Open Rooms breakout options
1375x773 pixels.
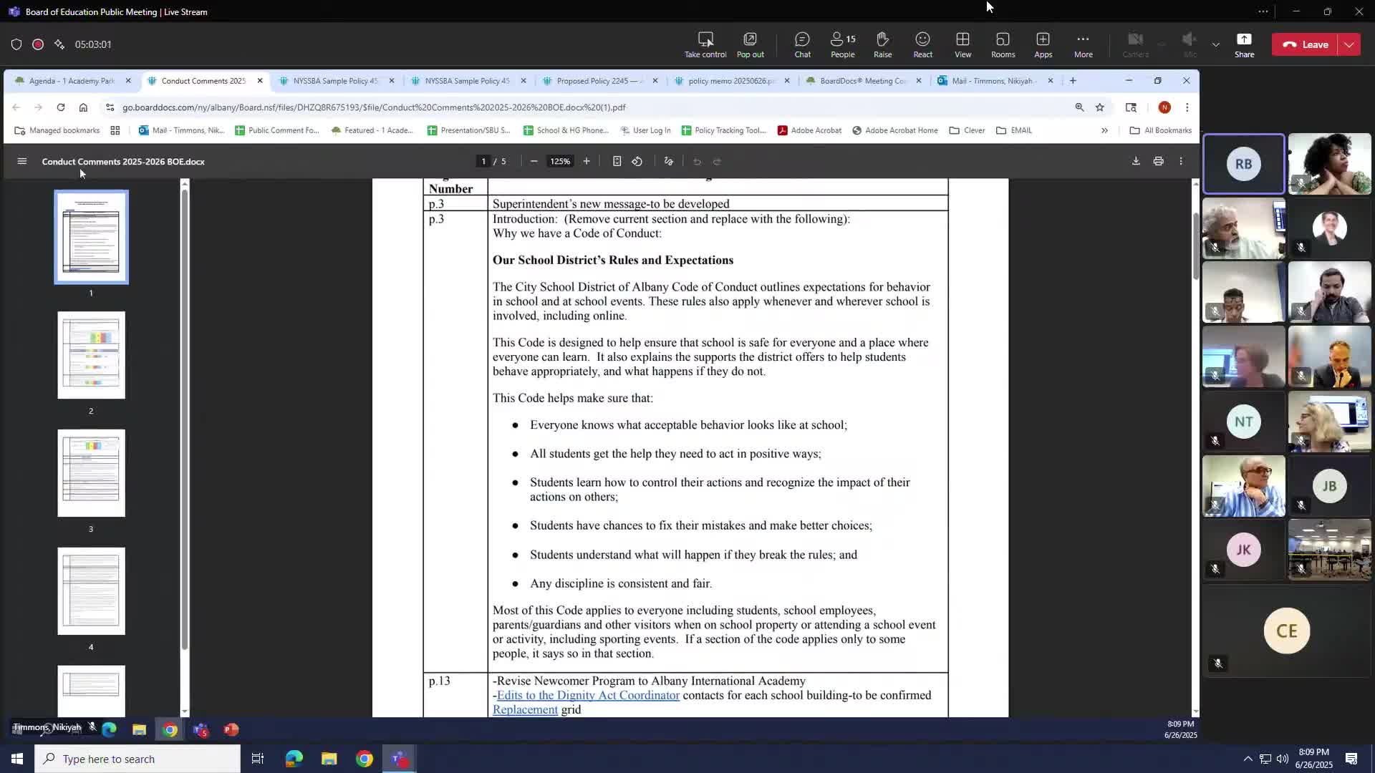(1003, 44)
